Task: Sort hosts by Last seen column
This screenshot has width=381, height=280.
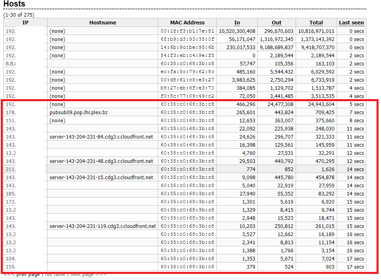Action: click(351, 23)
